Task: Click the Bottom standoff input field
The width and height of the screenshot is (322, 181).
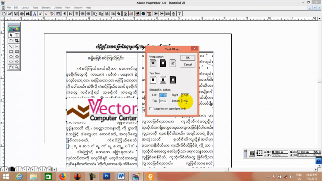Action: pos(185,101)
